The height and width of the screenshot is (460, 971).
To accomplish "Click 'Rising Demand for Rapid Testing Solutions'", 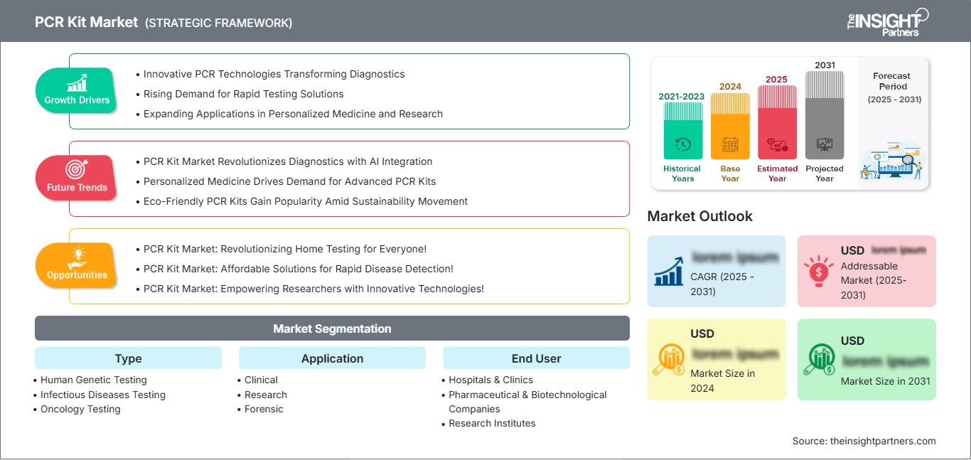I will coord(243,94).
